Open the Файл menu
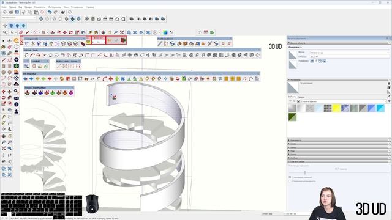 pos(4,7)
